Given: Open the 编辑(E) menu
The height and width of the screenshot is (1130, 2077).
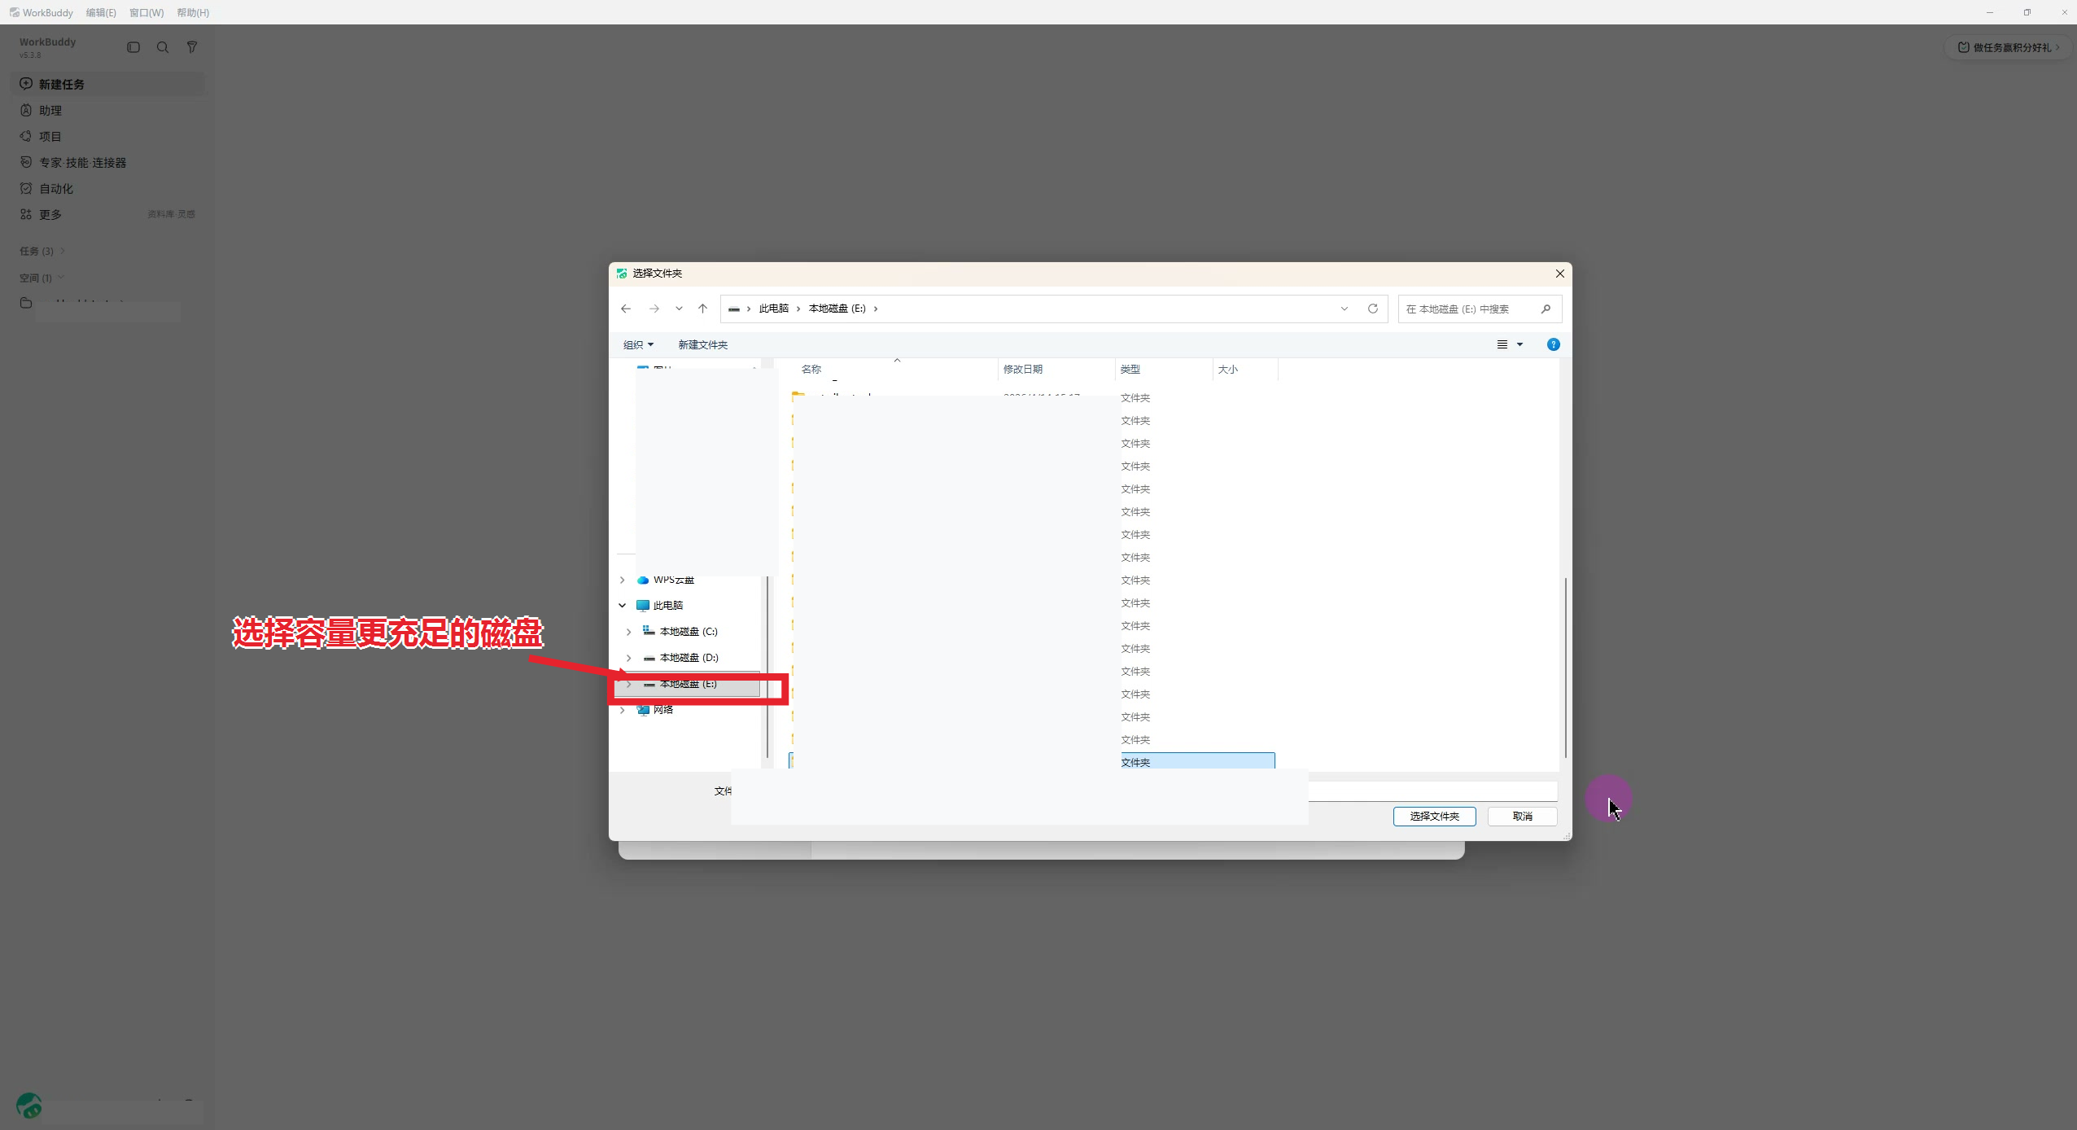Looking at the screenshot, I should [x=101, y=12].
